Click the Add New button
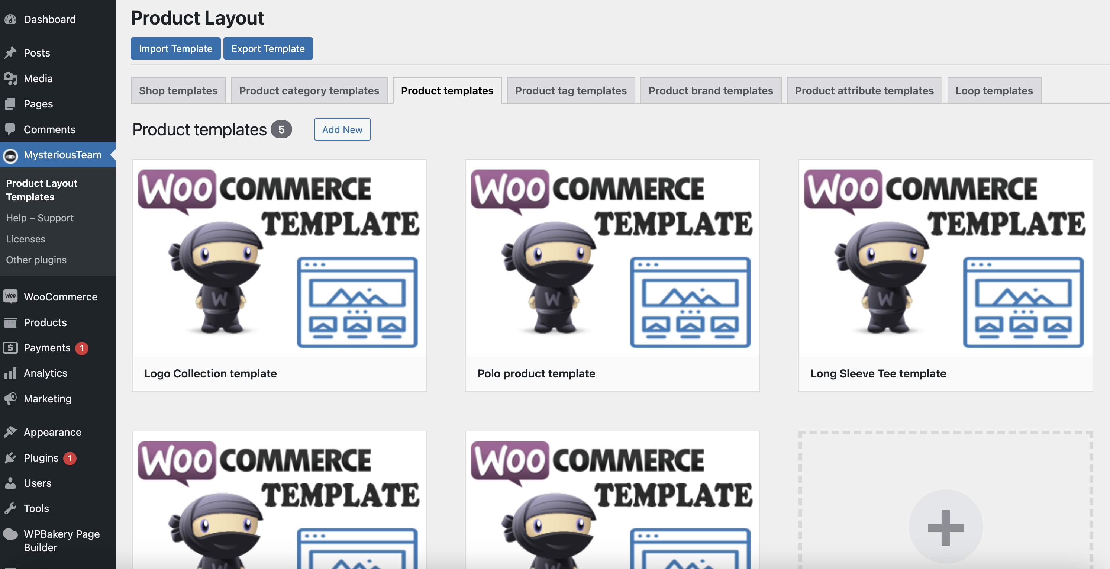This screenshot has width=1110, height=569. (342, 129)
